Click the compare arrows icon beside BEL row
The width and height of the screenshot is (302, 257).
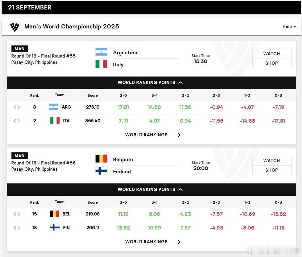[17, 214]
